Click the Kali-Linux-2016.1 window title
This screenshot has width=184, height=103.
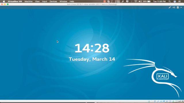(92, 4)
